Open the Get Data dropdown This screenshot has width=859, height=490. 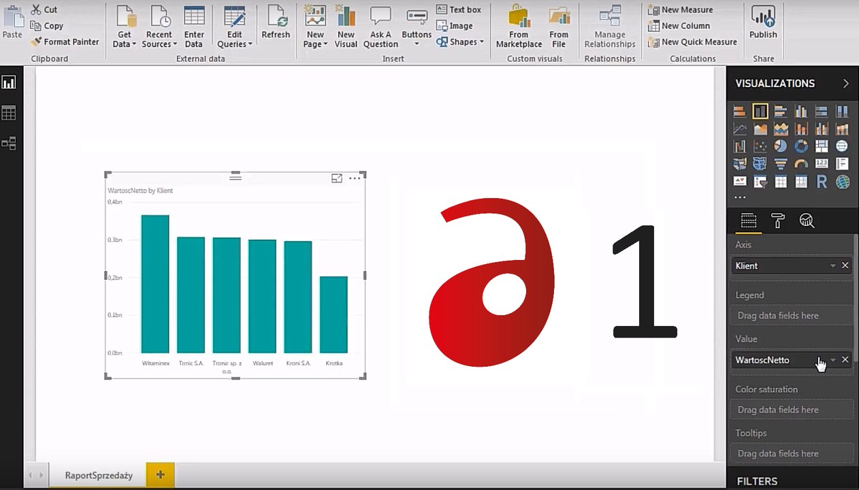[x=125, y=27]
